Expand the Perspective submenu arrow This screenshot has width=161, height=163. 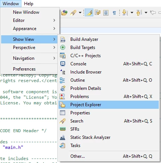(54, 48)
